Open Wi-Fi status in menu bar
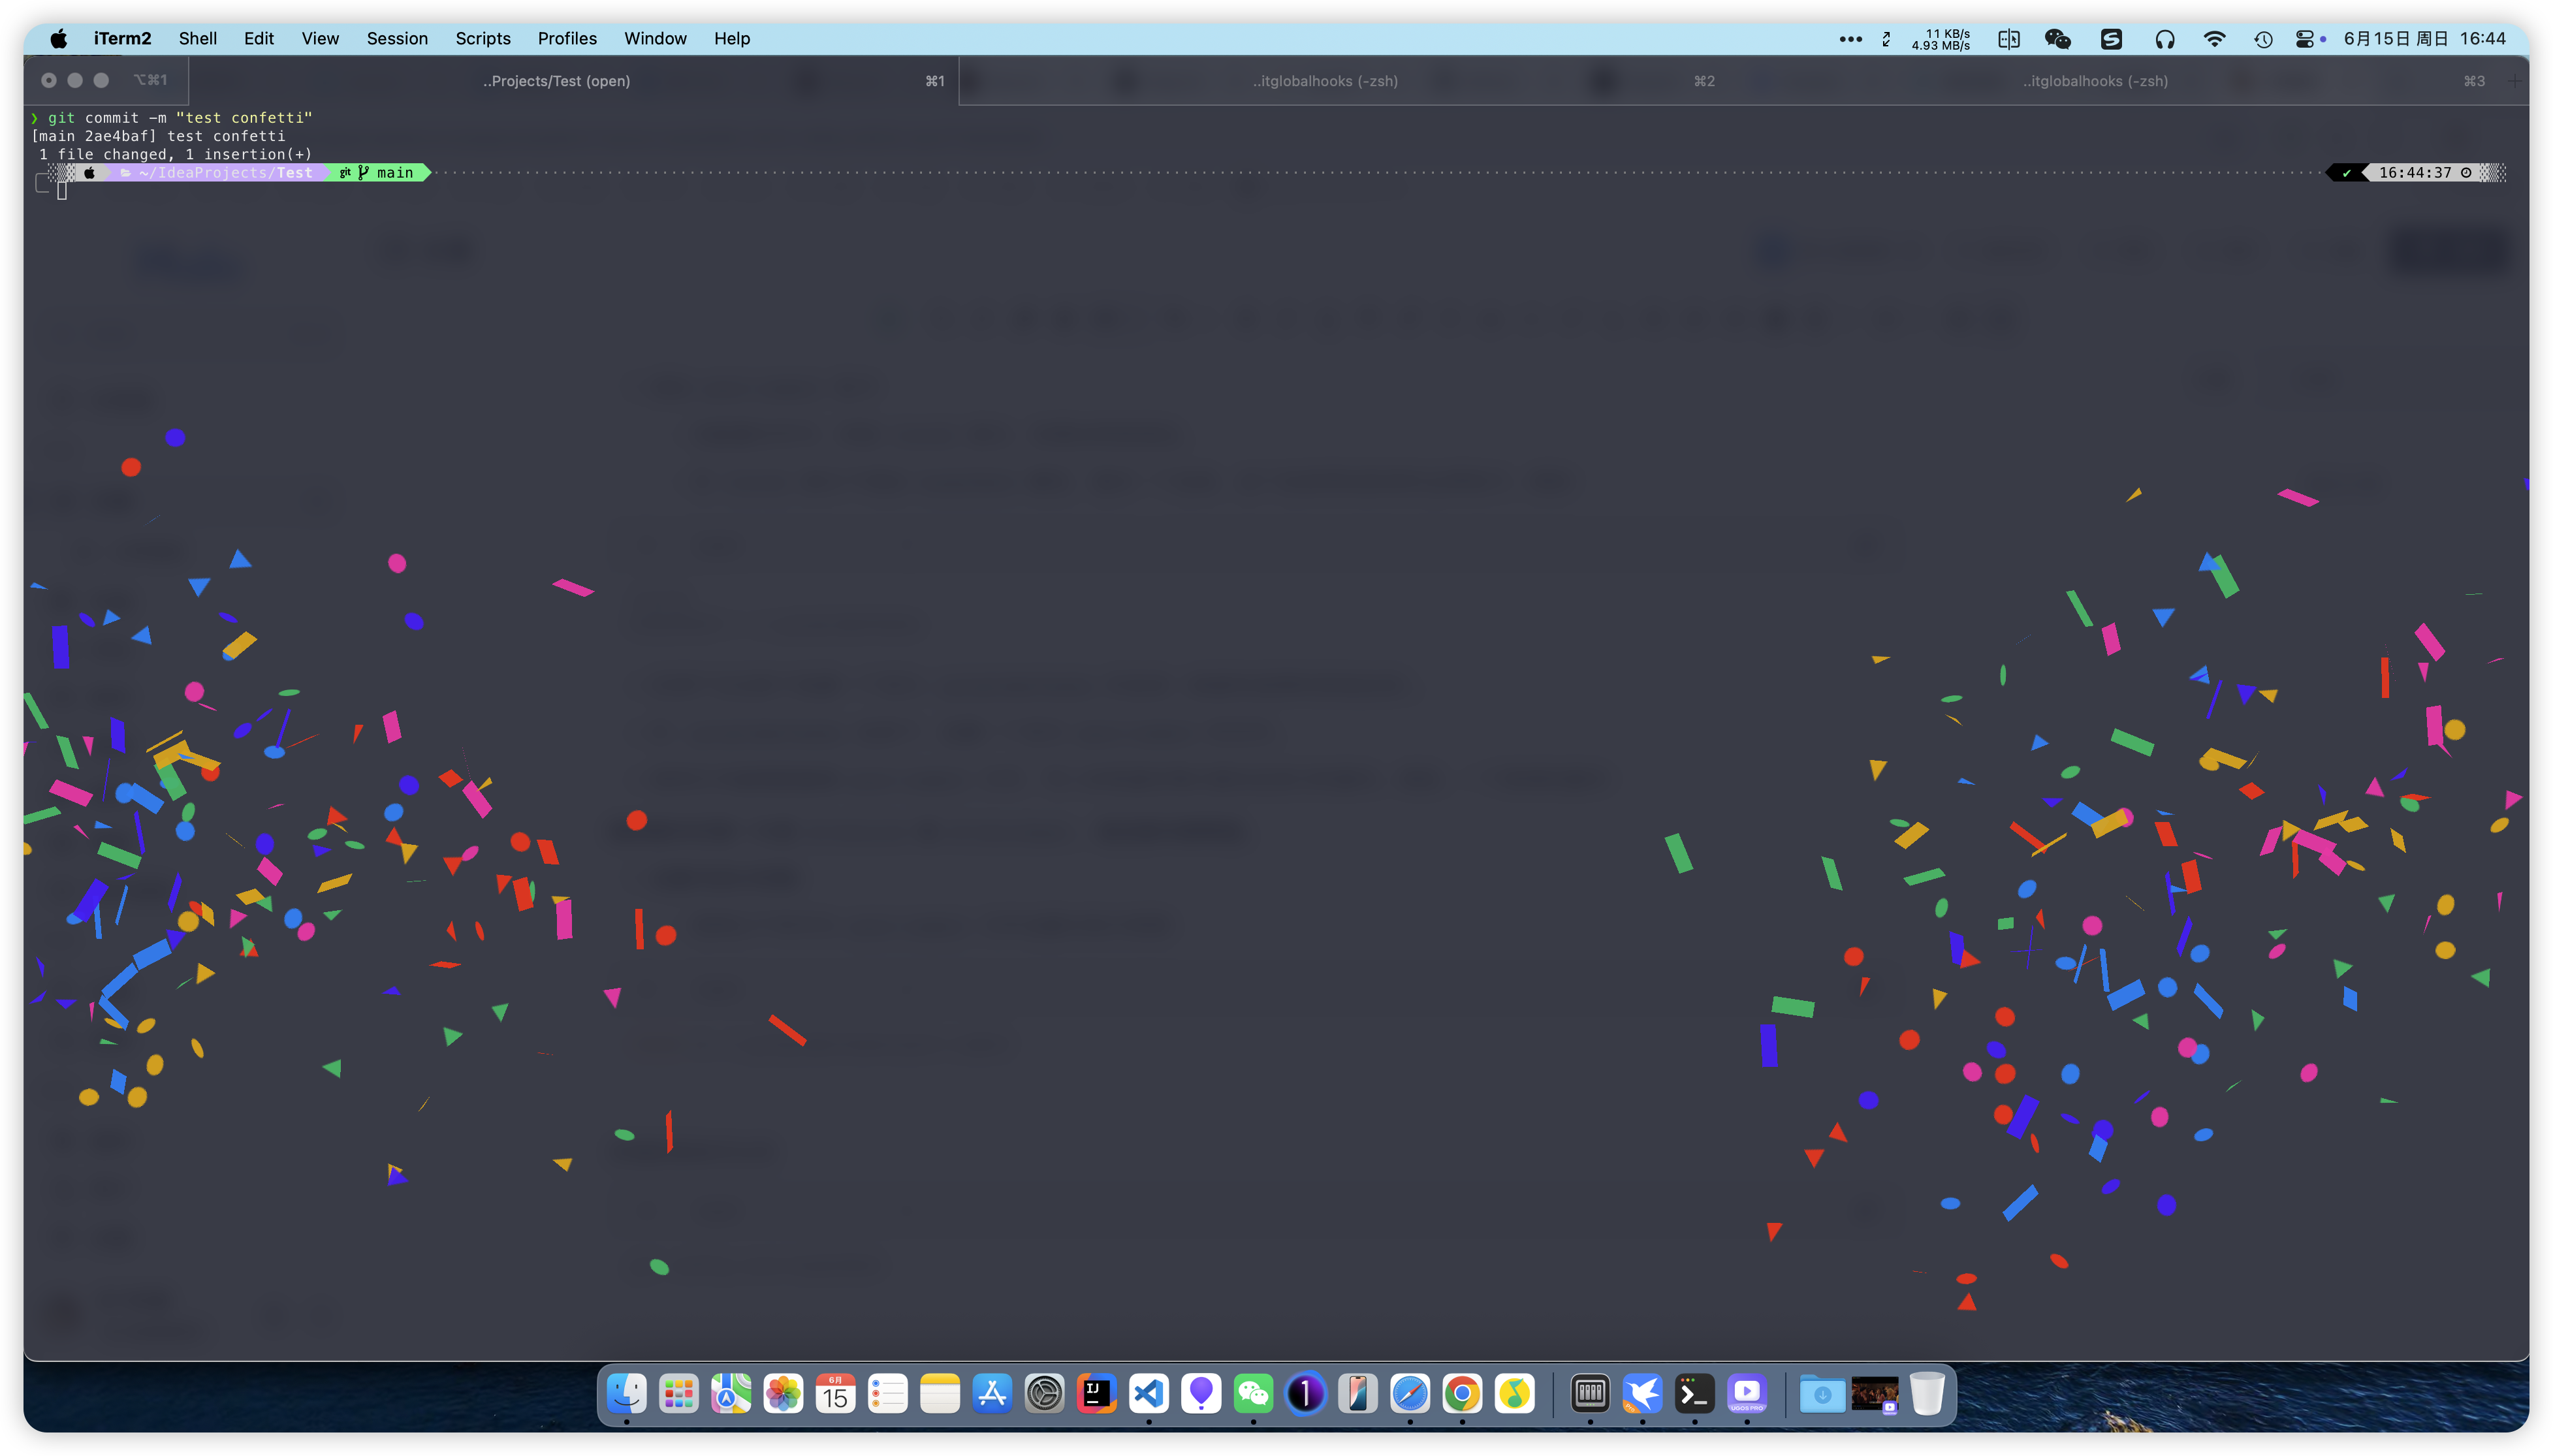 tap(2214, 39)
